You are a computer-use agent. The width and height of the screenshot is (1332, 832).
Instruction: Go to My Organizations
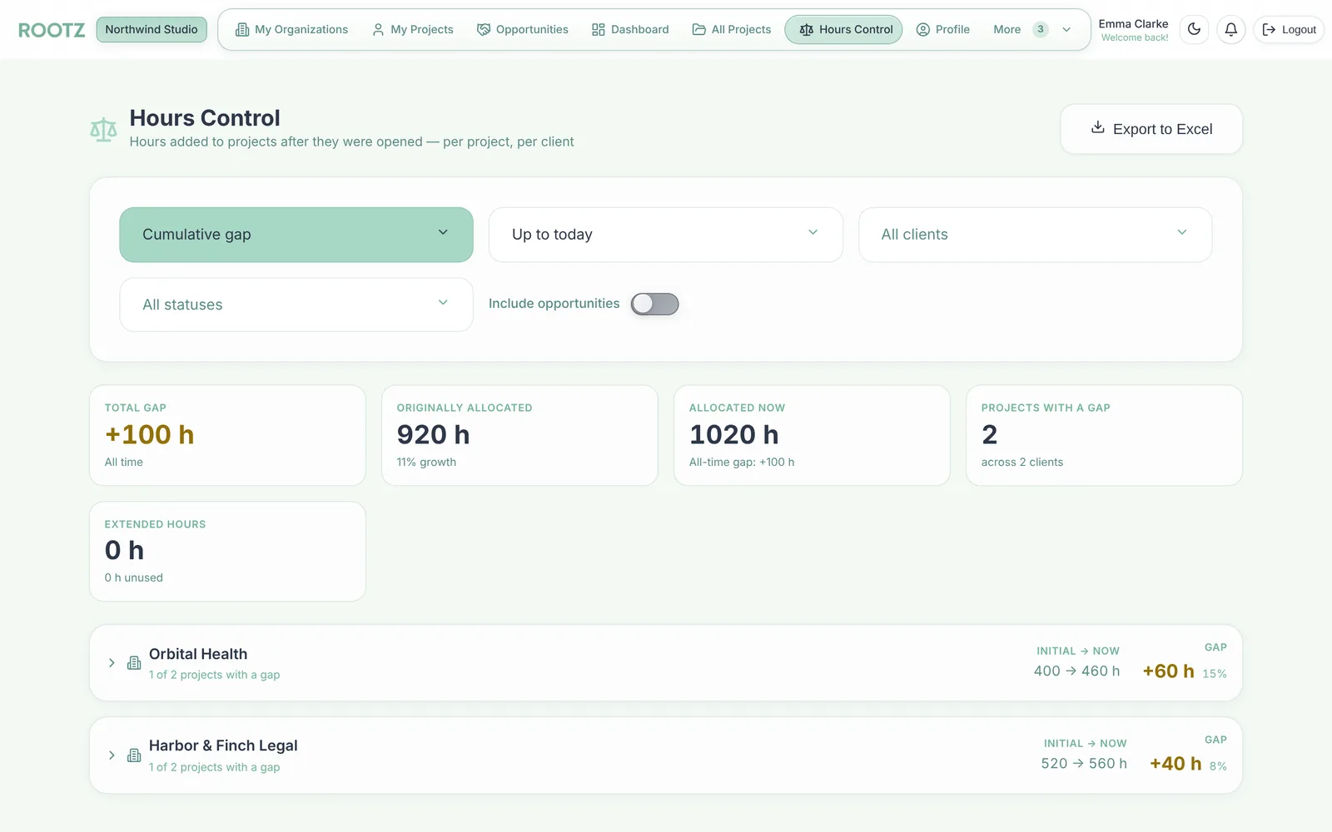(x=291, y=29)
